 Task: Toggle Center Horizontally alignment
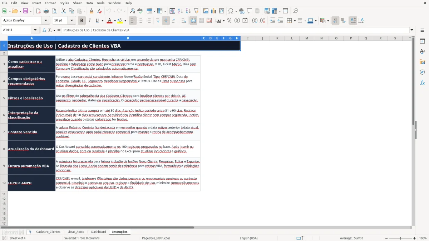pos(140,21)
